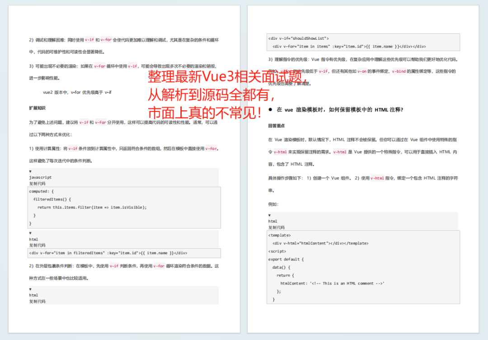The height and width of the screenshot is (340, 488).
Task: Collapse the html block below '种方式在一些场景中也比较适用'
Action: 30,289
